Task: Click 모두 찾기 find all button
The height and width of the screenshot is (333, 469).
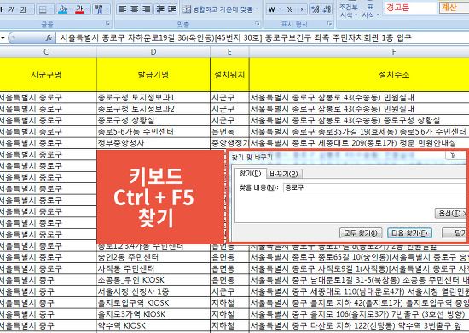Action: [361, 233]
